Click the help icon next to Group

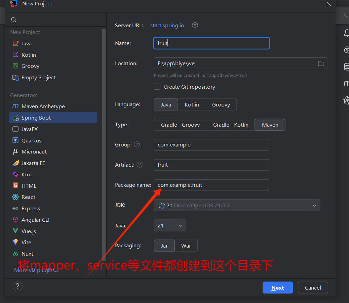(x=137, y=144)
